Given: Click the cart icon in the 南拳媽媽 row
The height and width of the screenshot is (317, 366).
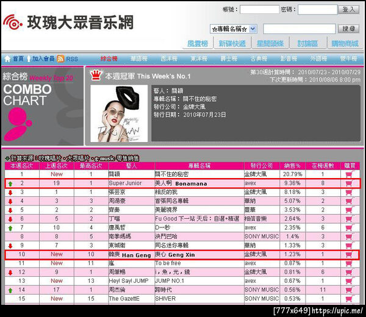Looking at the screenshot, I should pos(350,237).
